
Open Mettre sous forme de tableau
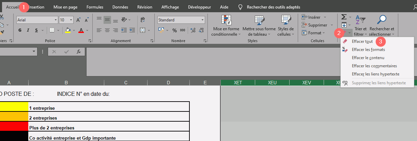[x=259, y=20]
